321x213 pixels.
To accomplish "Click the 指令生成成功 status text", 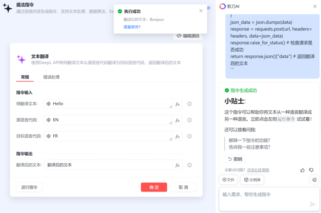I will (x=243, y=90).
